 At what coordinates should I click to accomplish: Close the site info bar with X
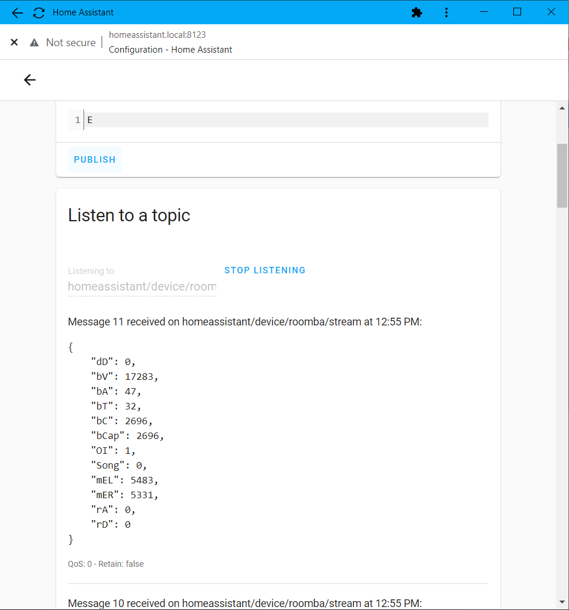tap(14, 42)
